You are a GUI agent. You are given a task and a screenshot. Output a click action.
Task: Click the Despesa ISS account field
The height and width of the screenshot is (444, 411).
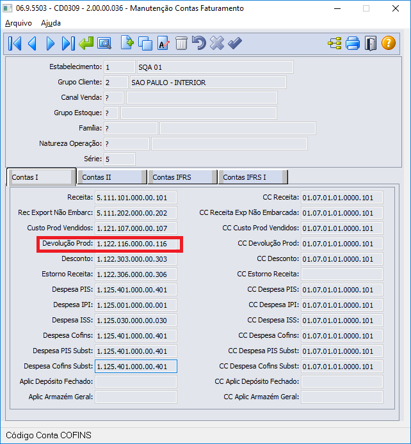point(136,320)
